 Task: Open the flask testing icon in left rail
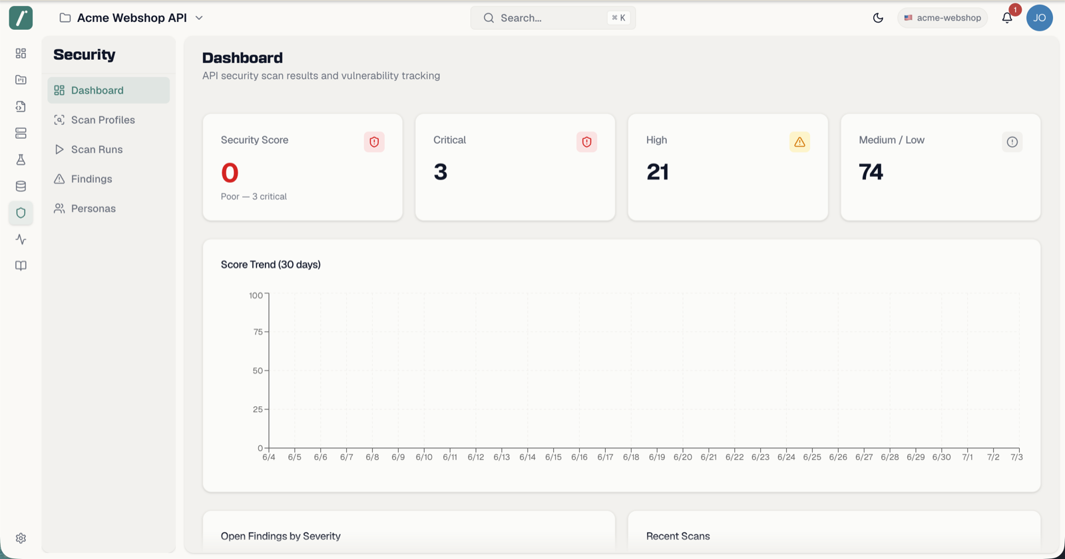click(21, 160)
